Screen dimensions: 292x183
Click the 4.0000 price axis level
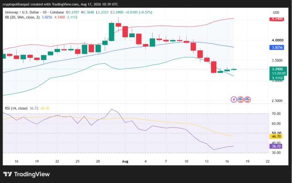click(x=278, y=40)
